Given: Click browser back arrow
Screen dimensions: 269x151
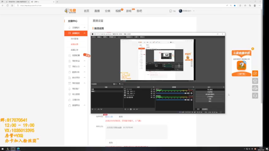Looking at the screenshot, I should click(3, 5).
